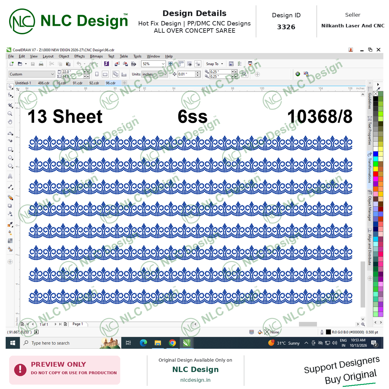Open the Object menu
389x389 pixels.
64,56
